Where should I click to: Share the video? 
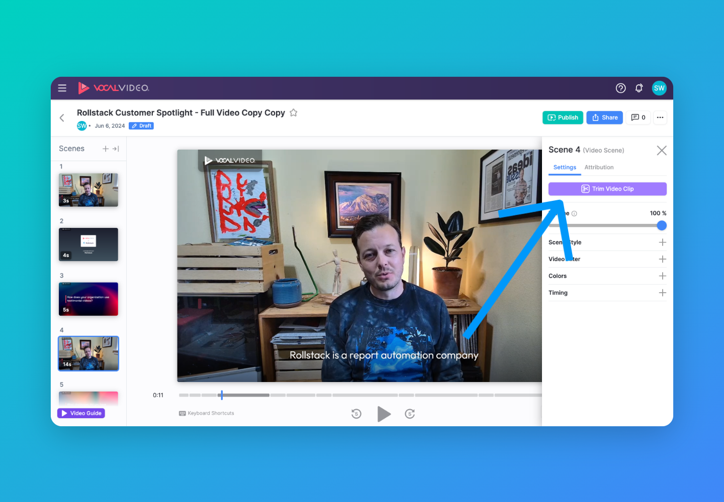[x=605, y=117]
